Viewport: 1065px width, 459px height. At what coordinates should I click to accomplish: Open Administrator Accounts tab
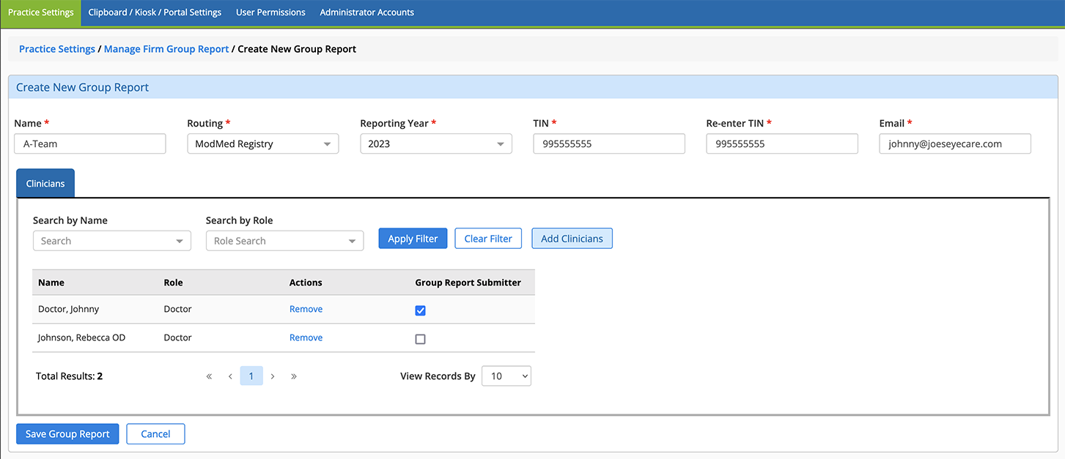tap(366, 12)
